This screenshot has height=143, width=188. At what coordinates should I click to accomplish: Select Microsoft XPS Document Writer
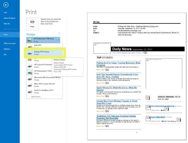click(x=44, y=78)
